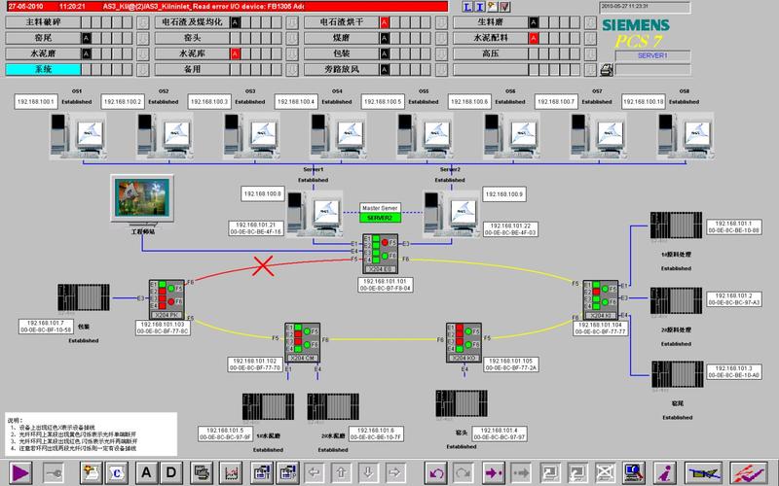Click the Server2 computer icon
Viewport: 779px width, 486px height.
pyautogui.click(x=451, y=212)
